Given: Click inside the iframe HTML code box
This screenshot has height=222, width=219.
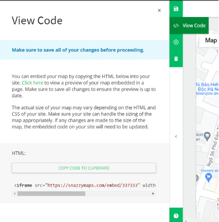Looking at the screenshot, I should coord(84,185).
